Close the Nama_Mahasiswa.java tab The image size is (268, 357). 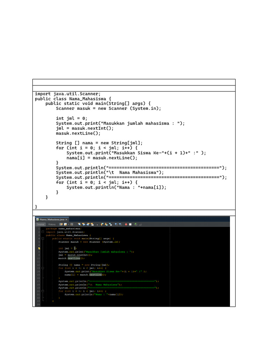point(66,220)
